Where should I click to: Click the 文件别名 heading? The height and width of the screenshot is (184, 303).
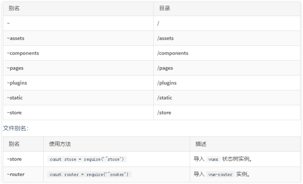tap(16, 128)
